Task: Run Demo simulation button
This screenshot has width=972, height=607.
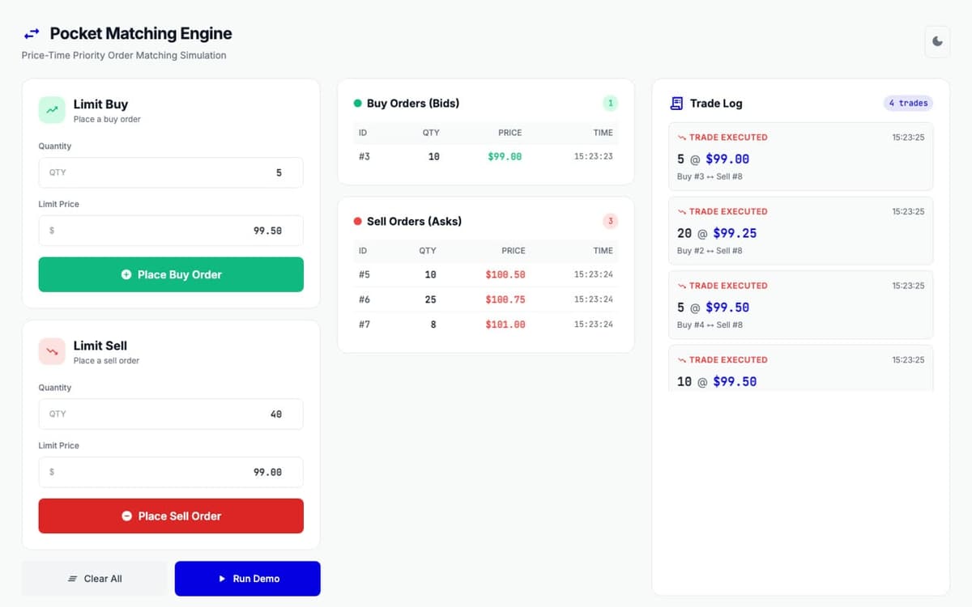Action: pos(248,579)
